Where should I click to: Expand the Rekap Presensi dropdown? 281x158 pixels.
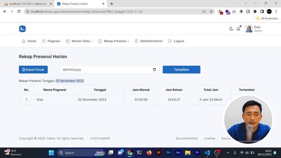pos(114,41)
